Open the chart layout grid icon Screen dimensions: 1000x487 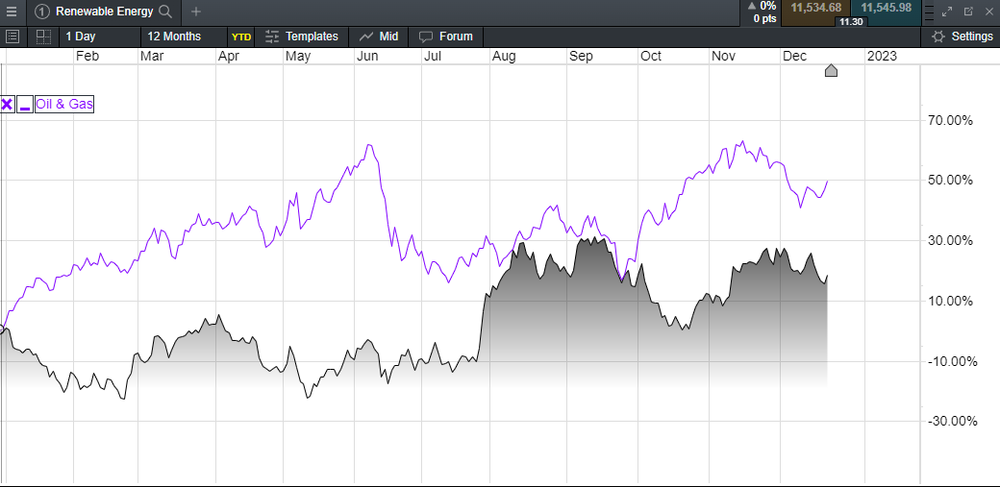(x=43, y=37)
